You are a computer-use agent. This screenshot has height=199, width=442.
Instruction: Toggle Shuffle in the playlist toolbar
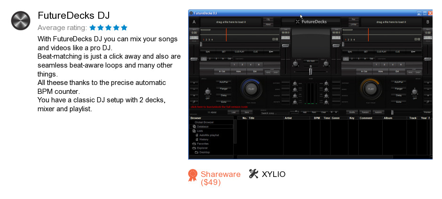click(x=352, y=112)
